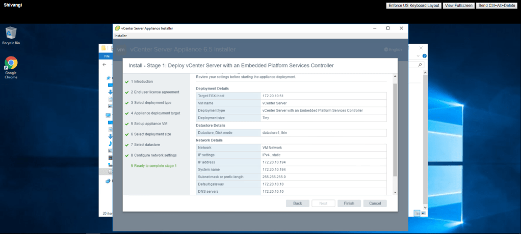Click the vCenter Installer title bar icon
This screenshot has width=521, height=234.
[117, 28]
